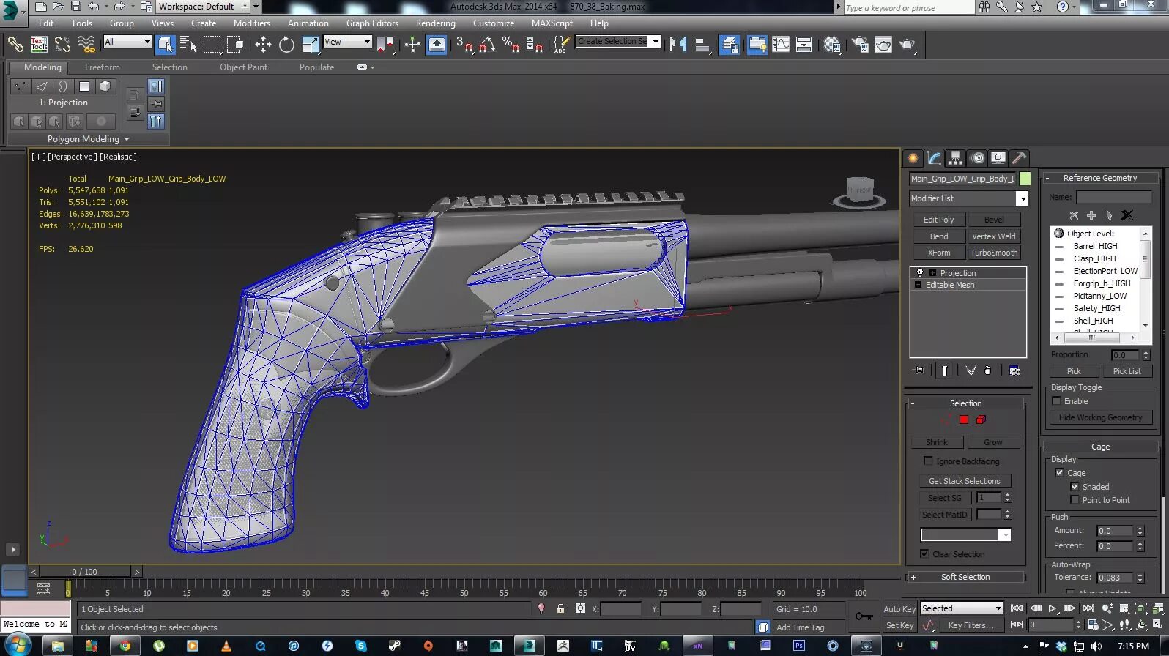The width and height of the screenshot is (1169, 656).
Task: Enable the Display Toggle checkbox
Action: [1056, 401]
